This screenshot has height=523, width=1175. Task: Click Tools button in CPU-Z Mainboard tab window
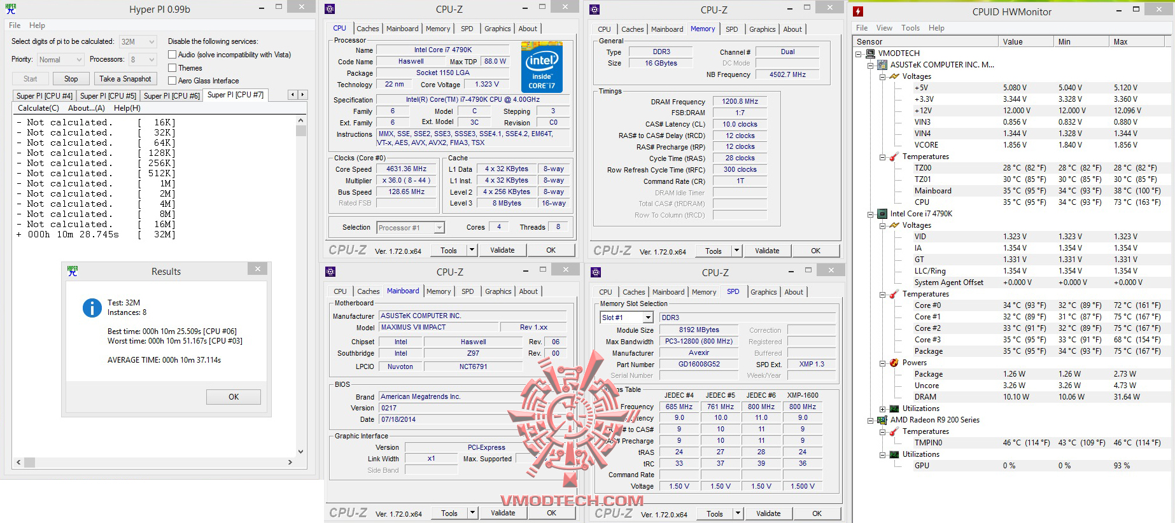tap(449, 513)
